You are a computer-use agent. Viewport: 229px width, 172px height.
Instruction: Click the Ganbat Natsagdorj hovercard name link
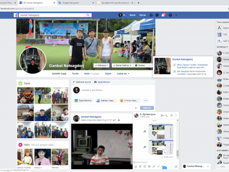pyautogui.click(x=182, y=59)
